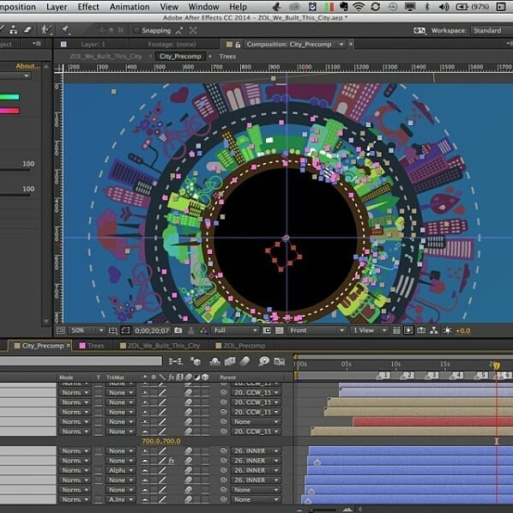Open the 1 View layout dropdown
The width and height of the screenshot is (513, 513).
pos(369,330)
